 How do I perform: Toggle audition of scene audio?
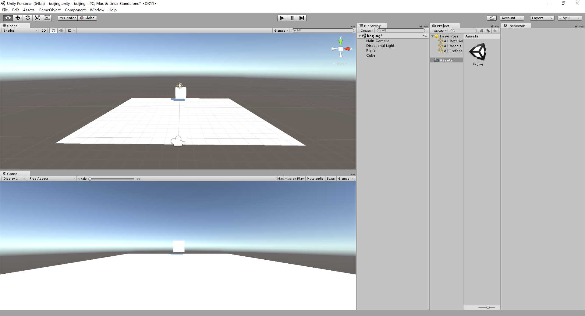[61, 30]
